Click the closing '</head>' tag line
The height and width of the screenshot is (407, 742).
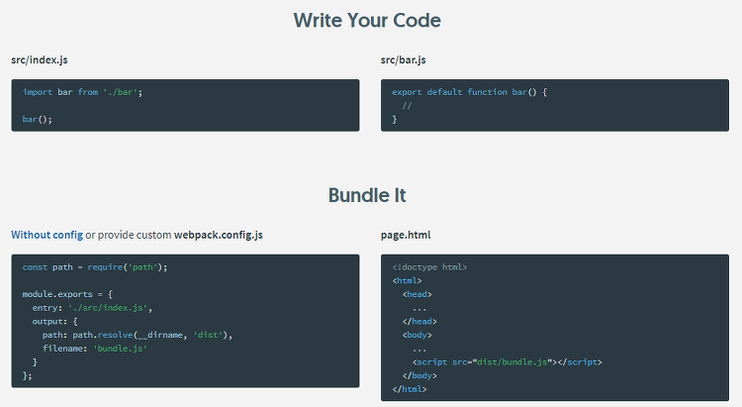point(419,321)
